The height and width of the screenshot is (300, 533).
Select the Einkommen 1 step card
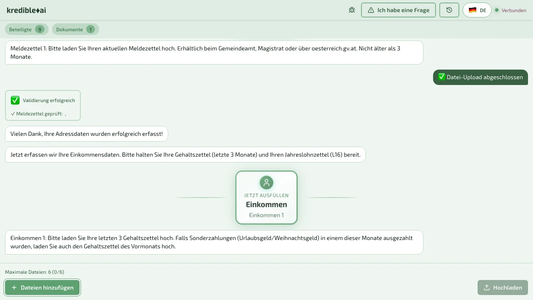coord(266,197)
